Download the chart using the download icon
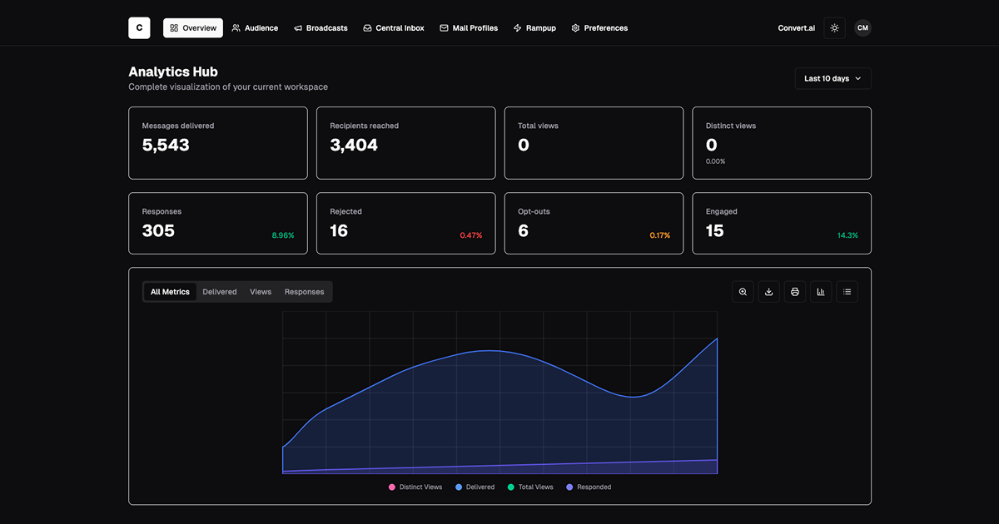Image resolution: width=999 pixels, height=524 pixels. (x=769, y=292)
